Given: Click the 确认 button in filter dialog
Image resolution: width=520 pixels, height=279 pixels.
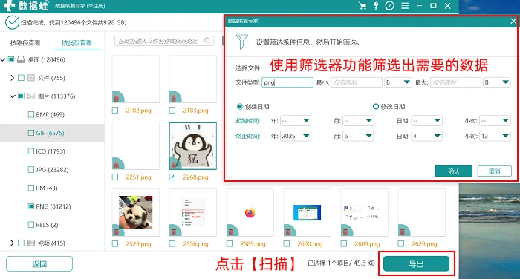Looking at the screenshot, I should coord(453,171).
